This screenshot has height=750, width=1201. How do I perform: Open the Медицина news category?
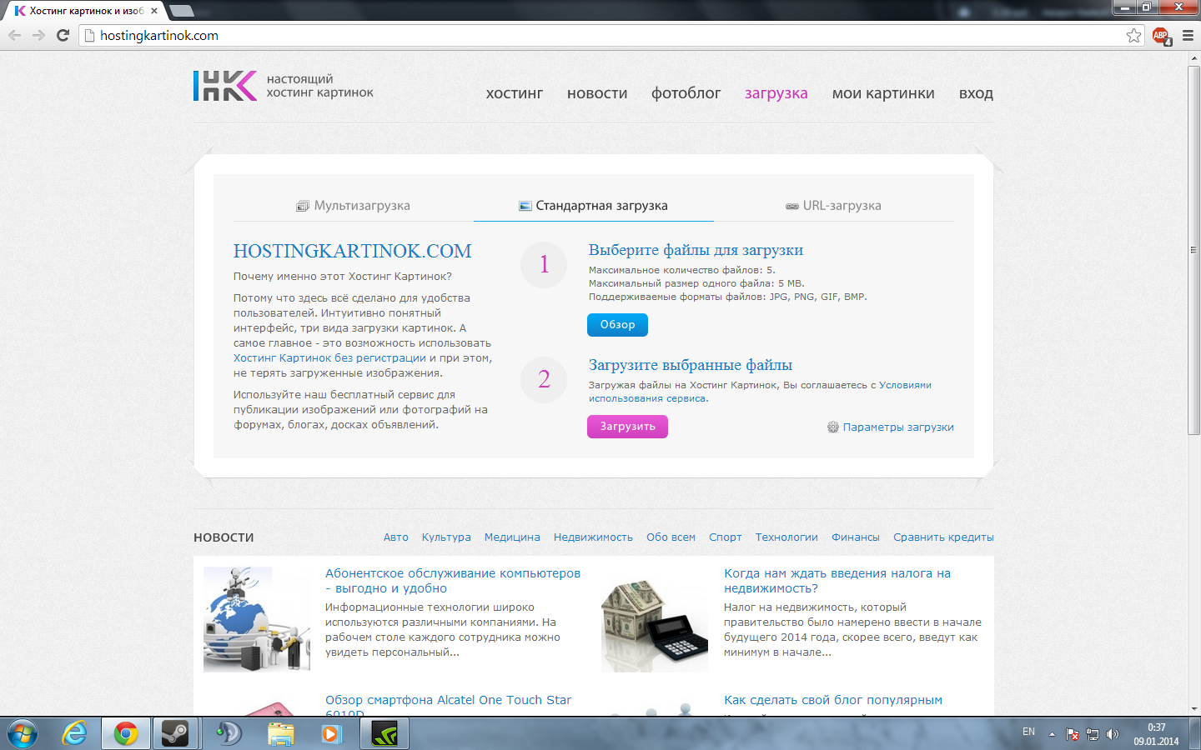(512, 537)
